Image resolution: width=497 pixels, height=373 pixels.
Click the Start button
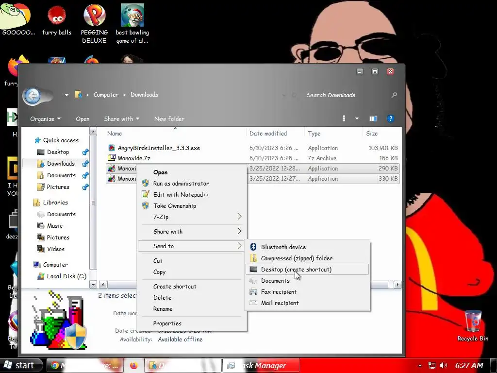point(21,365)
